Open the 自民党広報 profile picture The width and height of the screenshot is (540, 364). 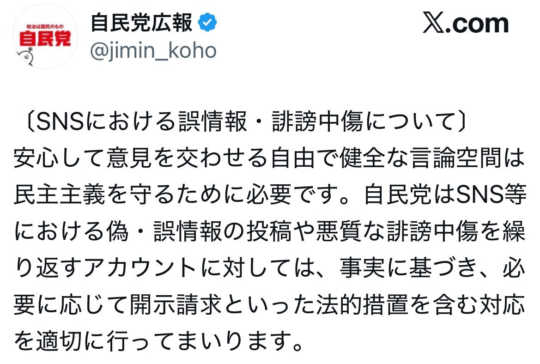45,36
